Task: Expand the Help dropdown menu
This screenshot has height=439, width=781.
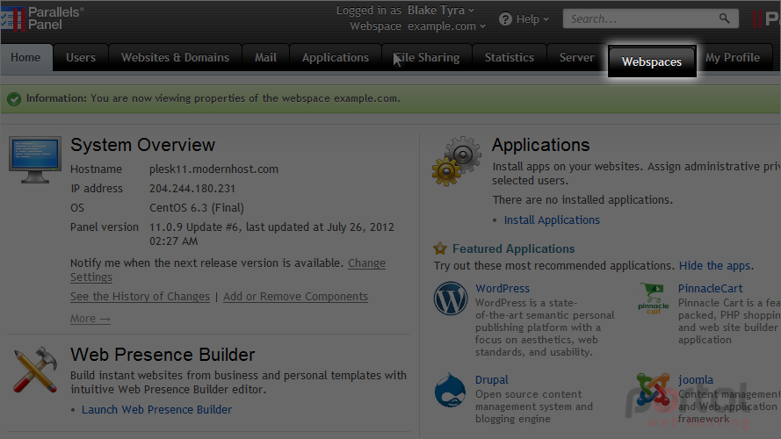Action: point(532,19)
